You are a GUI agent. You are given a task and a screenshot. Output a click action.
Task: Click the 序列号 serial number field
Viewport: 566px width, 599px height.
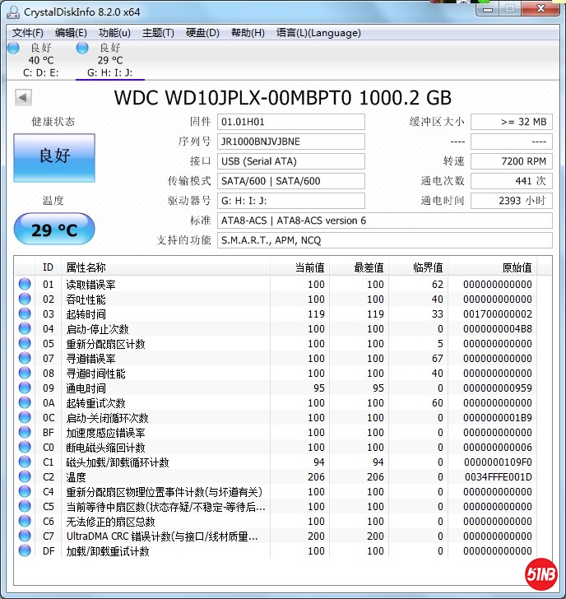click(x=291, y=142)
